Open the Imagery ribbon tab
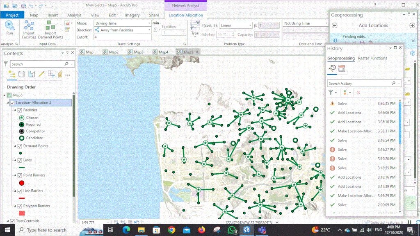The image size is (420, 236). click(132, 15)
